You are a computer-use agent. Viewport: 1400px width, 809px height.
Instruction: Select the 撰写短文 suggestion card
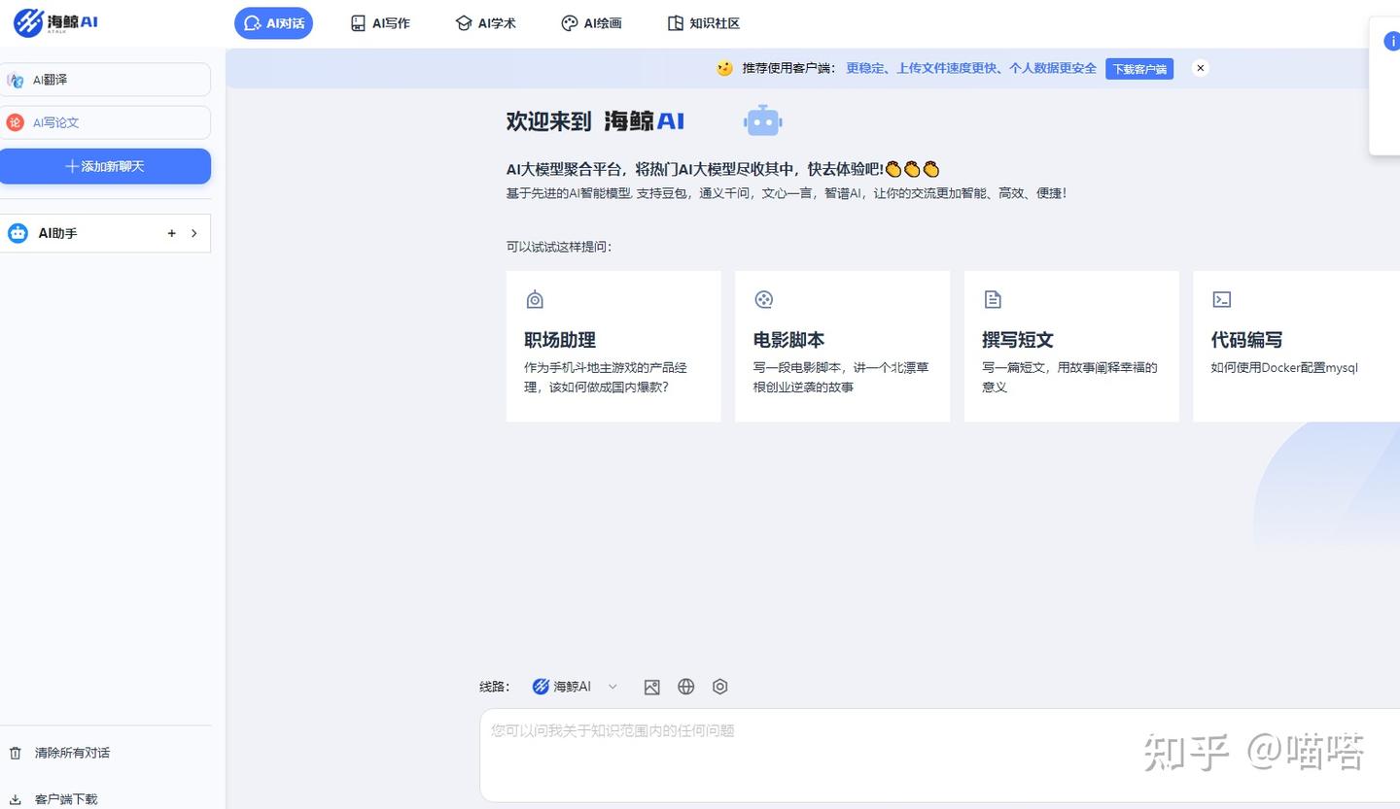tap(1071, 346)
